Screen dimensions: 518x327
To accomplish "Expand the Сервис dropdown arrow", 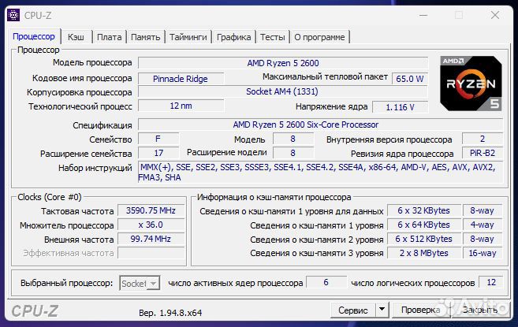I will 382,310.
